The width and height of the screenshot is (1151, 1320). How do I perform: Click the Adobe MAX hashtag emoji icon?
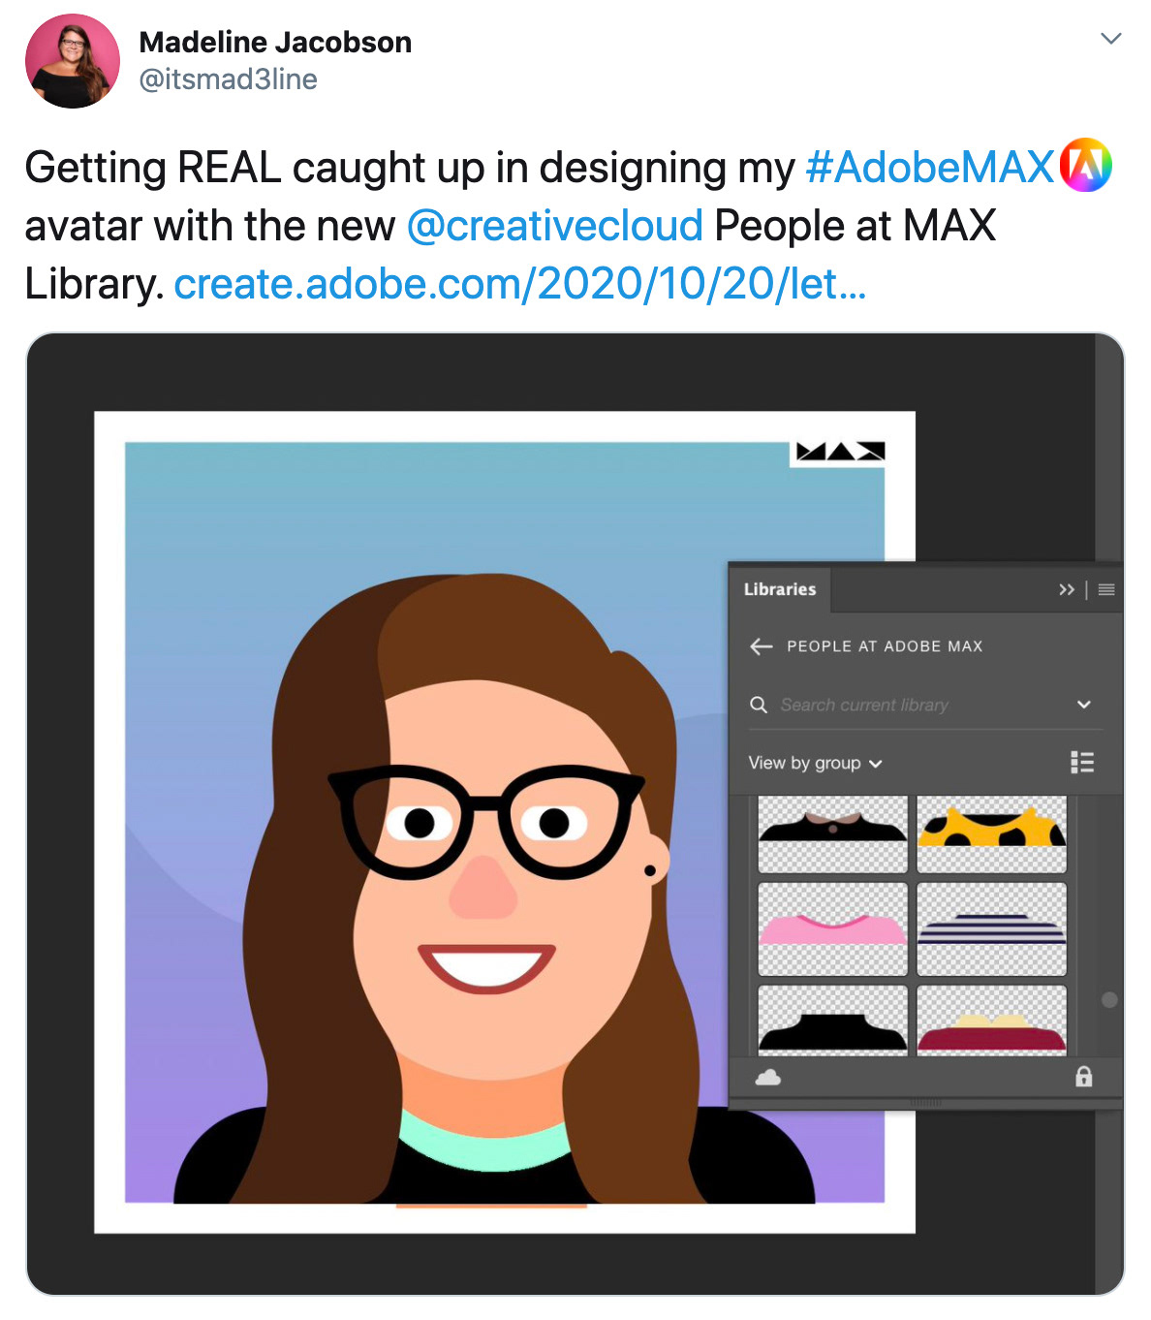point(1085,166)
